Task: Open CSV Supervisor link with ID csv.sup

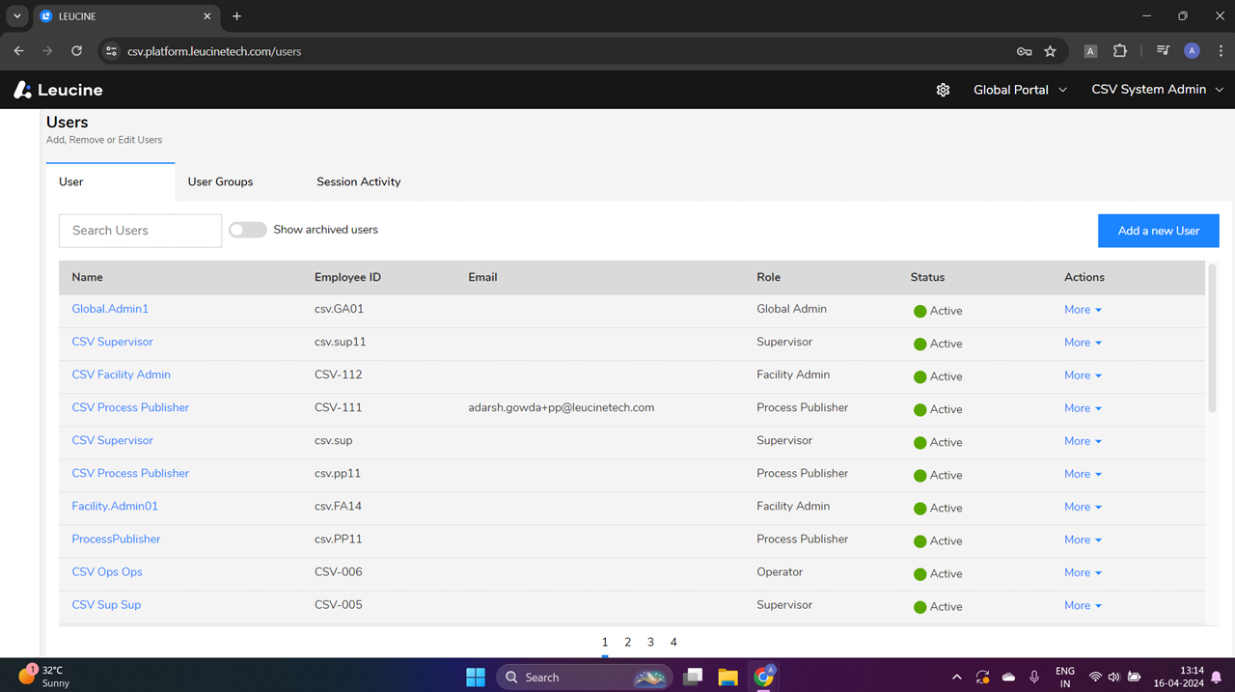Action: (112, 440)
